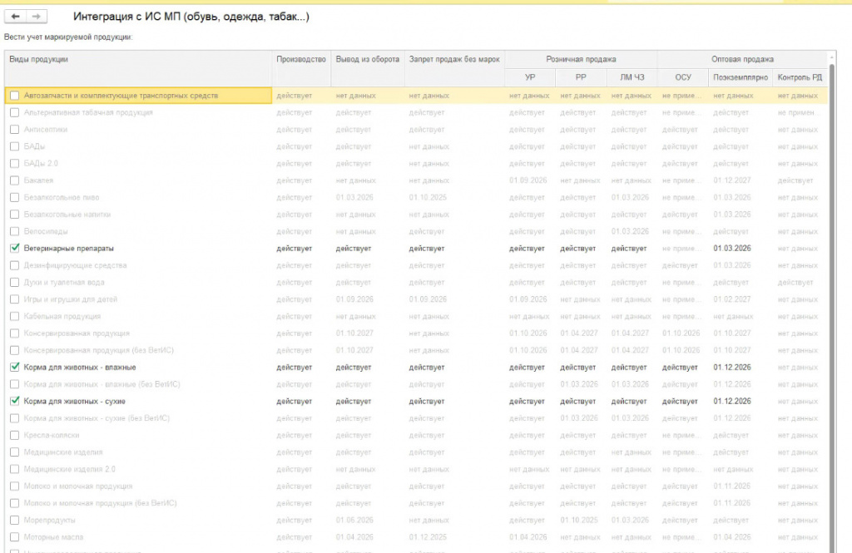Select the Вывод из оборота column header
Image resolution: width=852 pixels, height=553 pixels.
[367, 68]
